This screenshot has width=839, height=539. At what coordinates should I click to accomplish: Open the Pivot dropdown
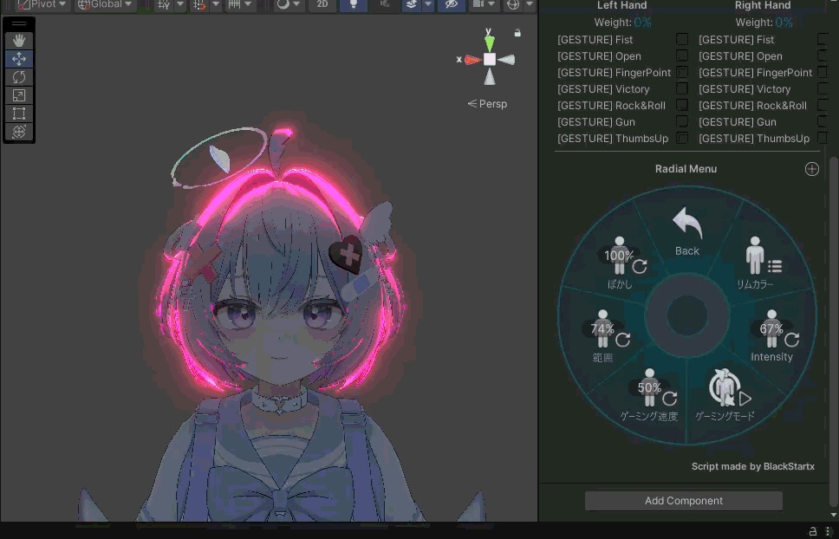[x=42, y=5]
